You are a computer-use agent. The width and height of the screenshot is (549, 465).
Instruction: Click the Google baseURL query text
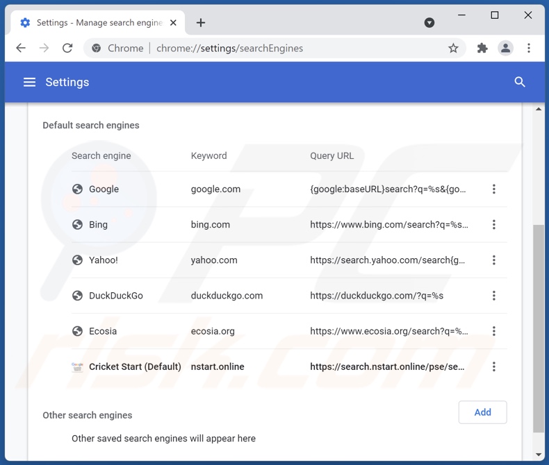click(388, 189)
